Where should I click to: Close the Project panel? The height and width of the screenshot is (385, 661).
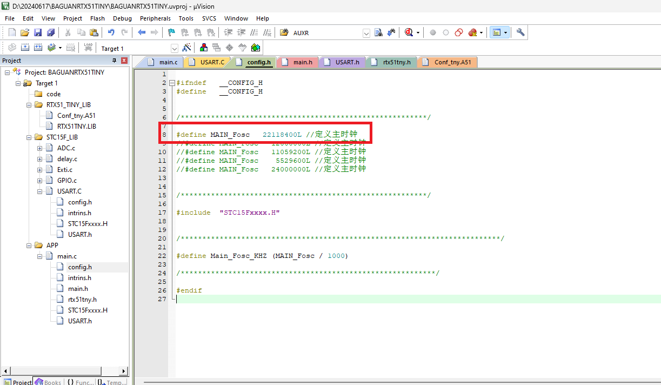tap(124, 61)
